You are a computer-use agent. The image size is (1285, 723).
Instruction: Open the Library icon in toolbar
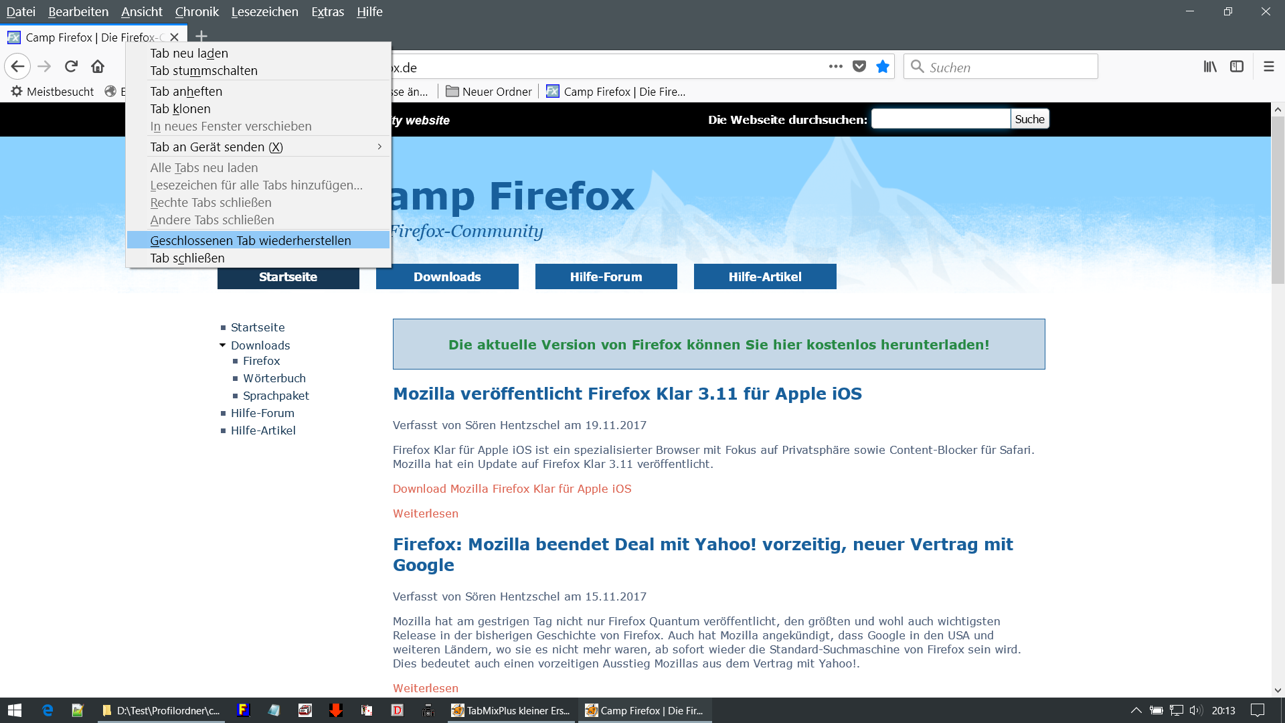1210,66
